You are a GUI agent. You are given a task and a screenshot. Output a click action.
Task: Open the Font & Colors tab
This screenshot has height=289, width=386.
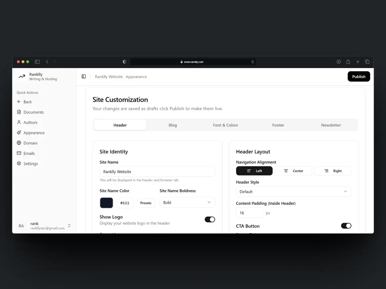(225, 125)
